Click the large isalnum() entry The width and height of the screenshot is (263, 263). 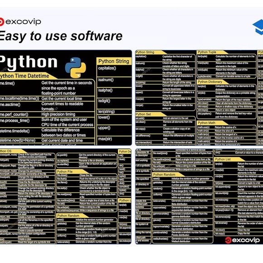pyautogui.click(x=106, y=80)
